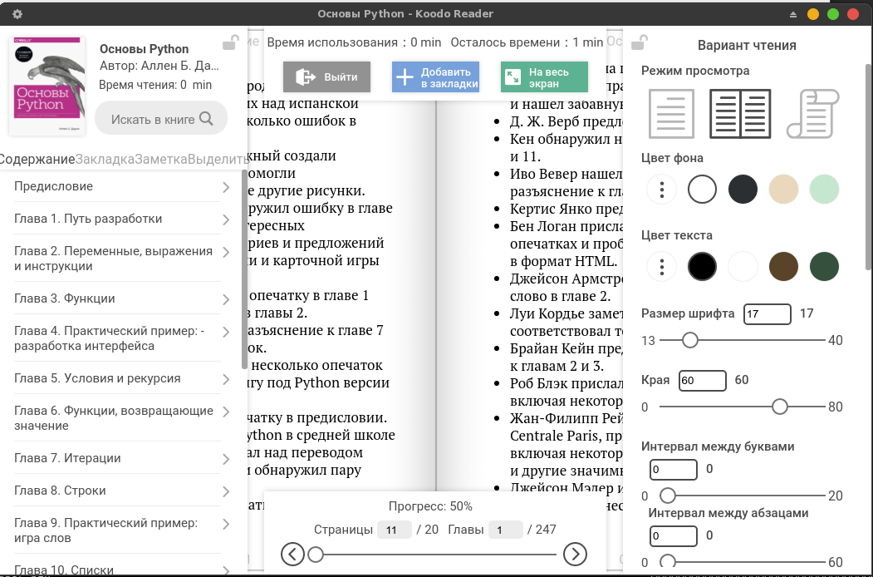Image resolution: width=873 pixels, height=577 pixels.
Task: Expand Глава 7. Итерации entry
Action: coord(226,459)
